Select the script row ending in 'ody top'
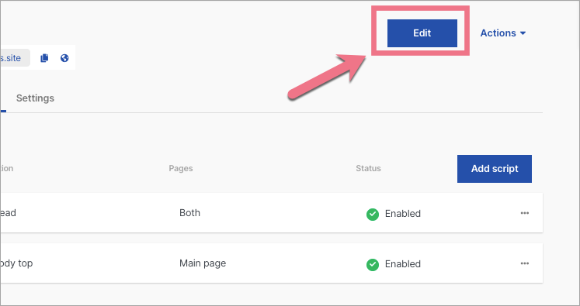 272,263
